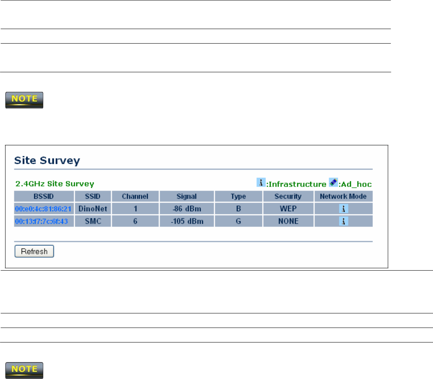The width and height of the screenshot is (433, 379).
Task: Click the Network Mode column header
Action: click(x=343, y=196)
